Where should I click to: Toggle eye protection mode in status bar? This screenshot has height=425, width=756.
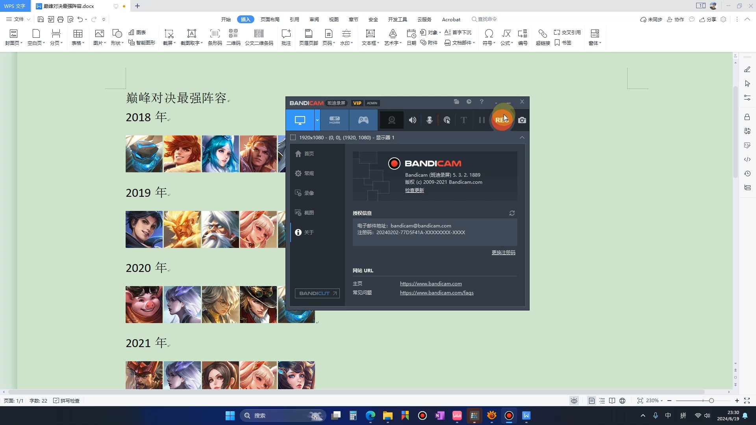(574, 401)
